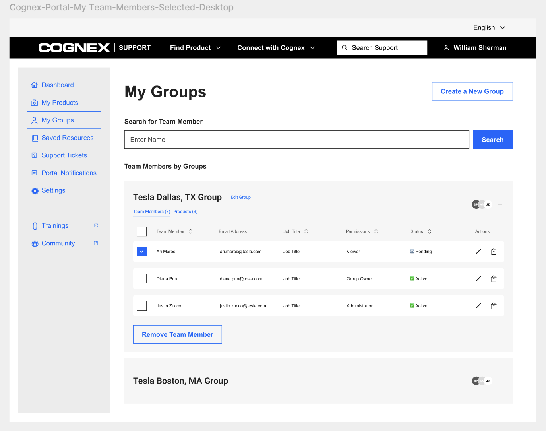
Task: Click the My Groups person icon
Action: coord(35,120)
